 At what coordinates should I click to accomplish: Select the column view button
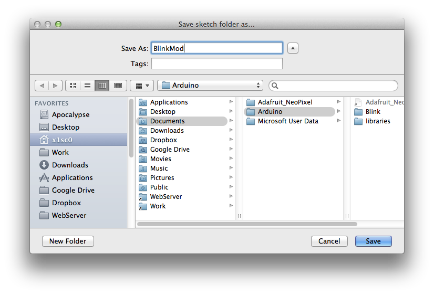(x=102, y=85)
